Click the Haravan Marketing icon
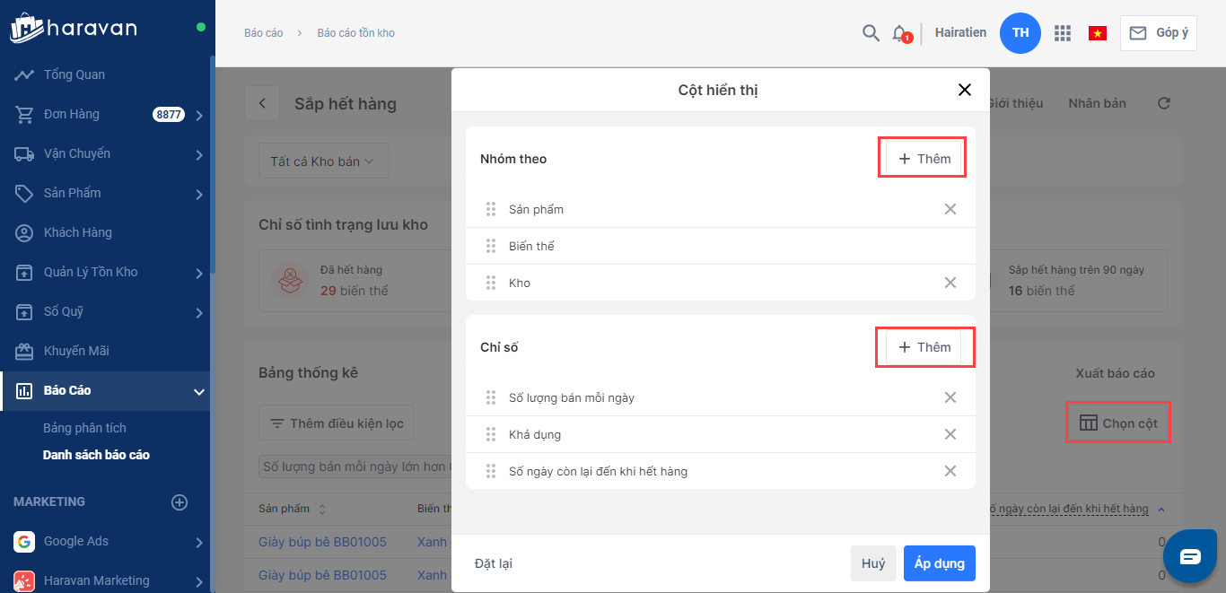This screenshot has width=1226, height=593. coord(24,580)
